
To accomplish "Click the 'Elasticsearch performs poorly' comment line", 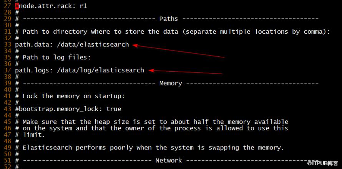I will (x=149, y=148).
